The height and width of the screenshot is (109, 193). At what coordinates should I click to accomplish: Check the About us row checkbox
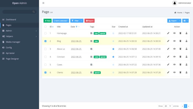click(x=45, y=49)
